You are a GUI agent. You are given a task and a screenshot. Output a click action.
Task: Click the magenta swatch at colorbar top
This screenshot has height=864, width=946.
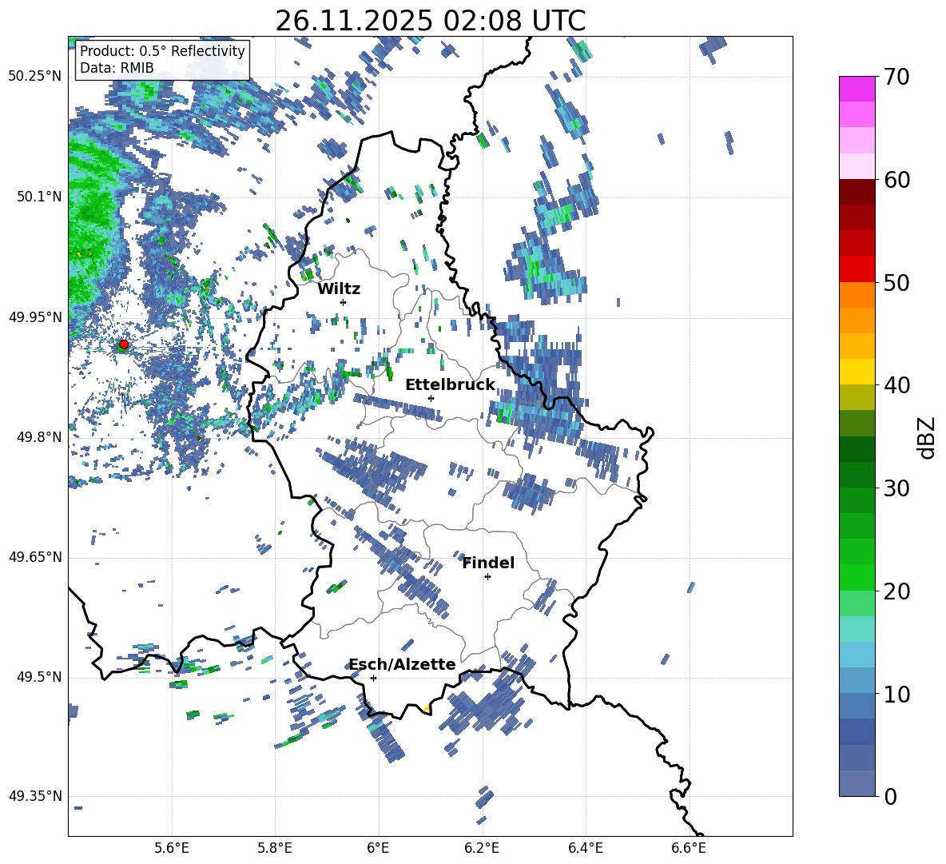pos(857,89)
